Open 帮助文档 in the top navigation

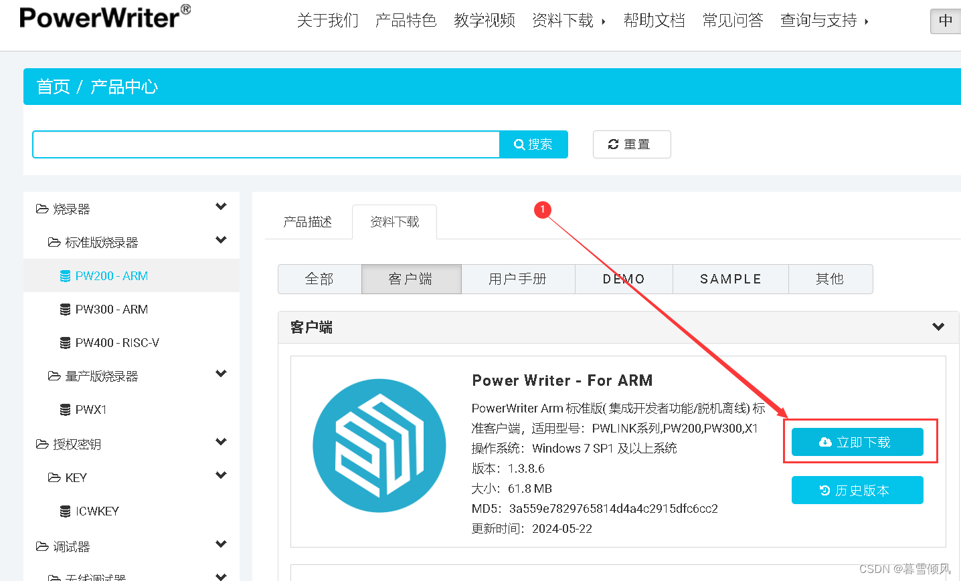point(654,21)
